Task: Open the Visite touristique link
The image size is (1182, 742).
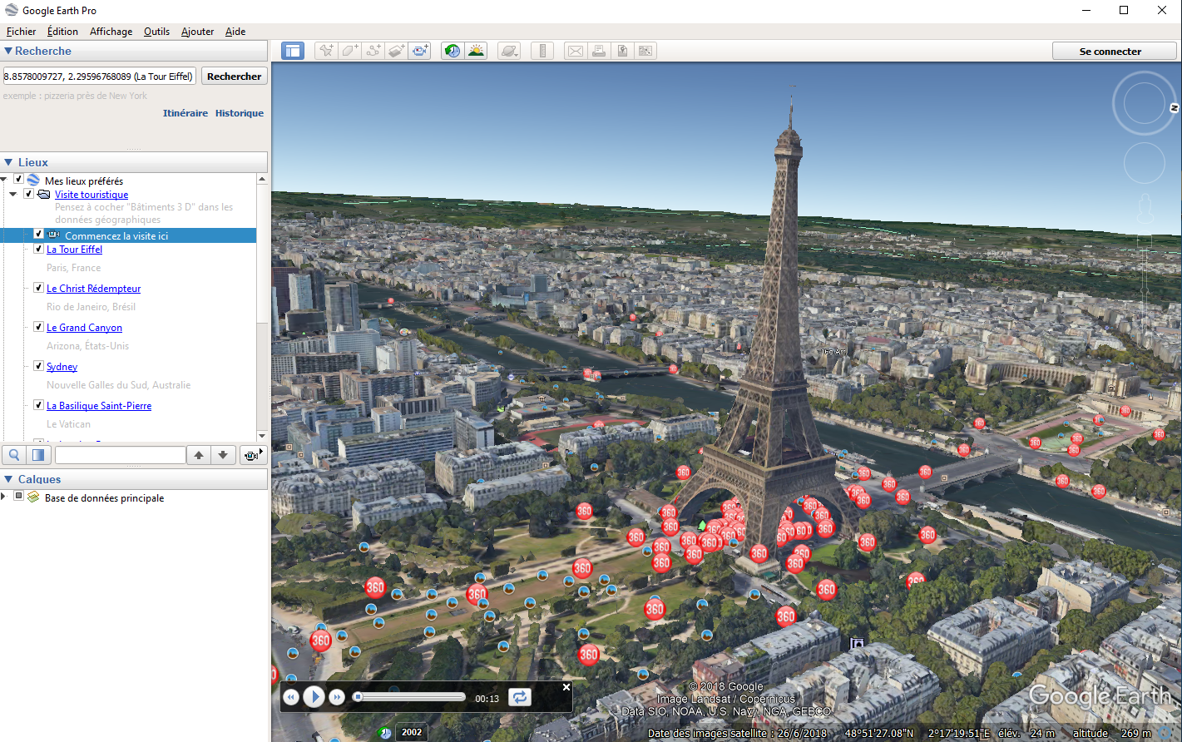Action: click(x=91, y=195)
